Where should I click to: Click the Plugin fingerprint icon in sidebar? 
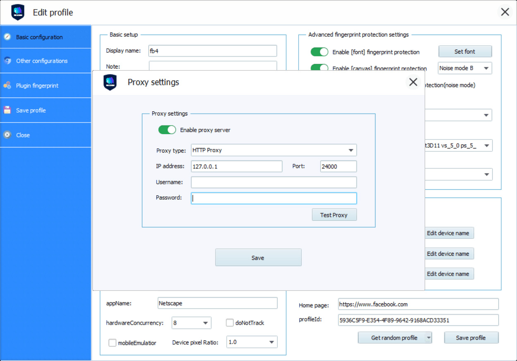tap(7, 85)
